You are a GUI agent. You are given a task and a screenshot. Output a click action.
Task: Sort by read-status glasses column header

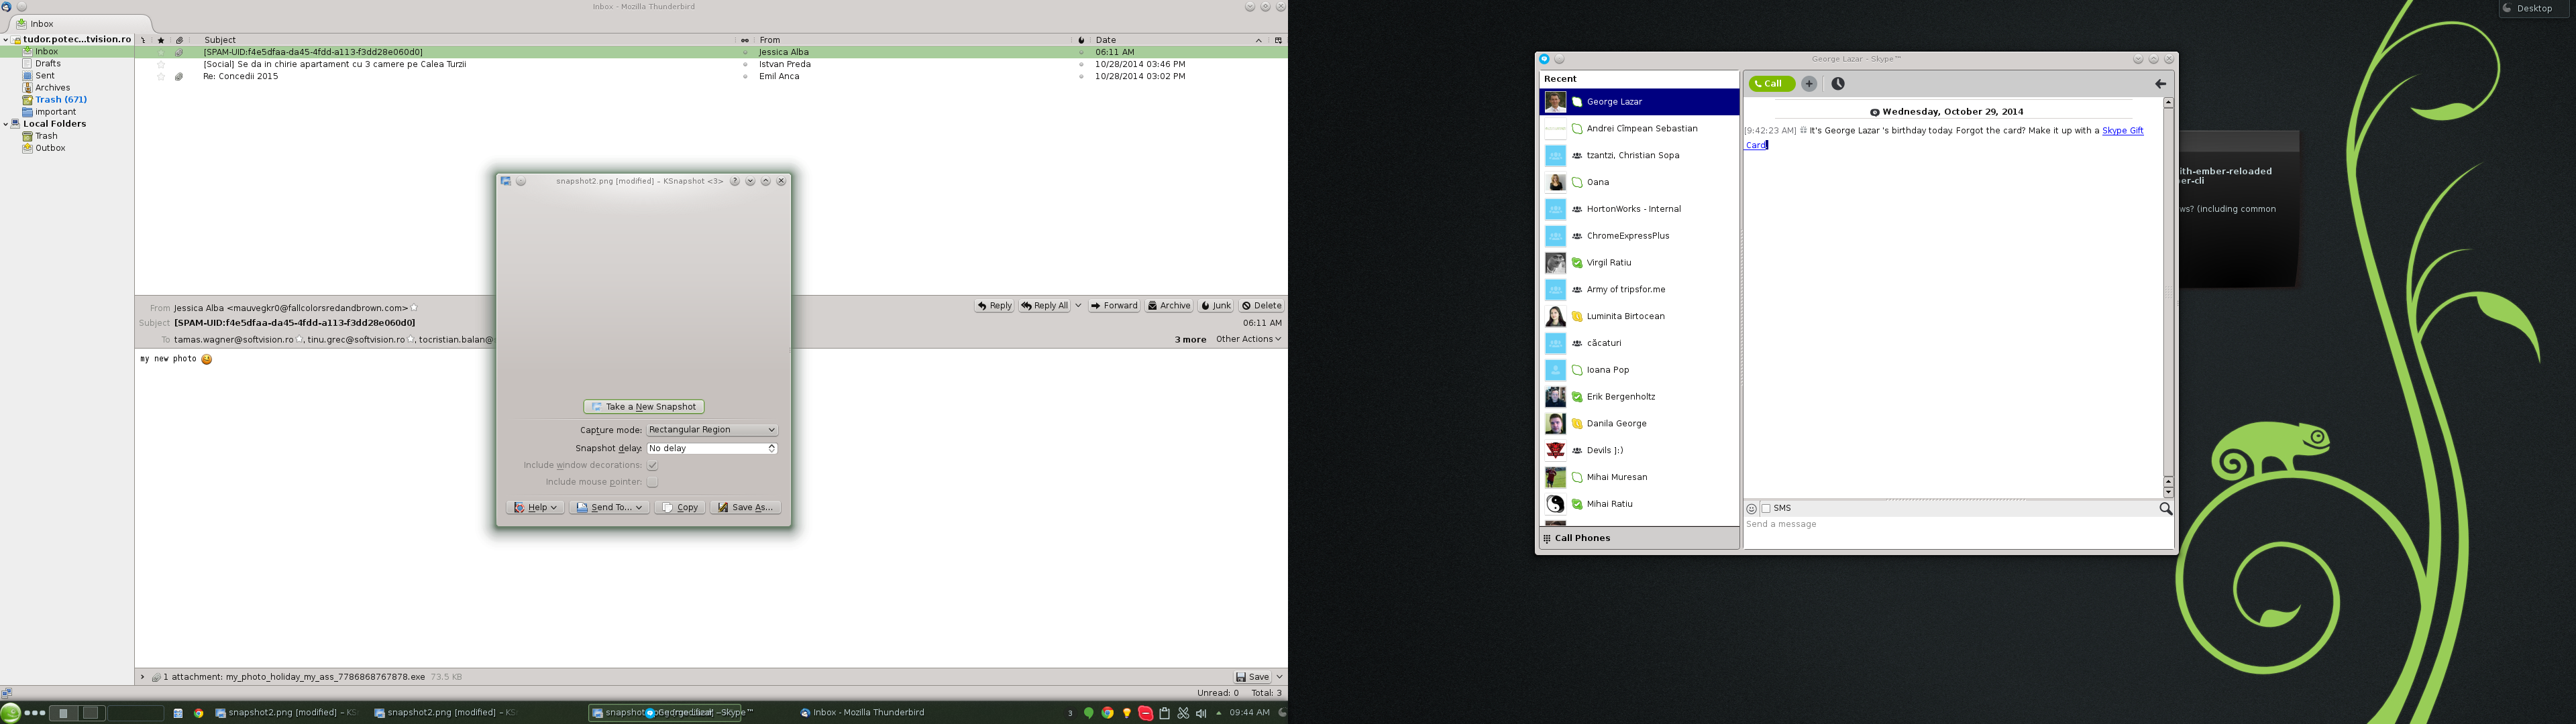pos(744,40)
